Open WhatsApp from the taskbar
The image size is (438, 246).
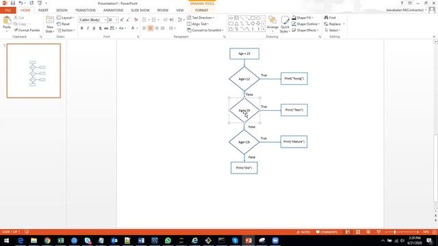coord(168,241)
